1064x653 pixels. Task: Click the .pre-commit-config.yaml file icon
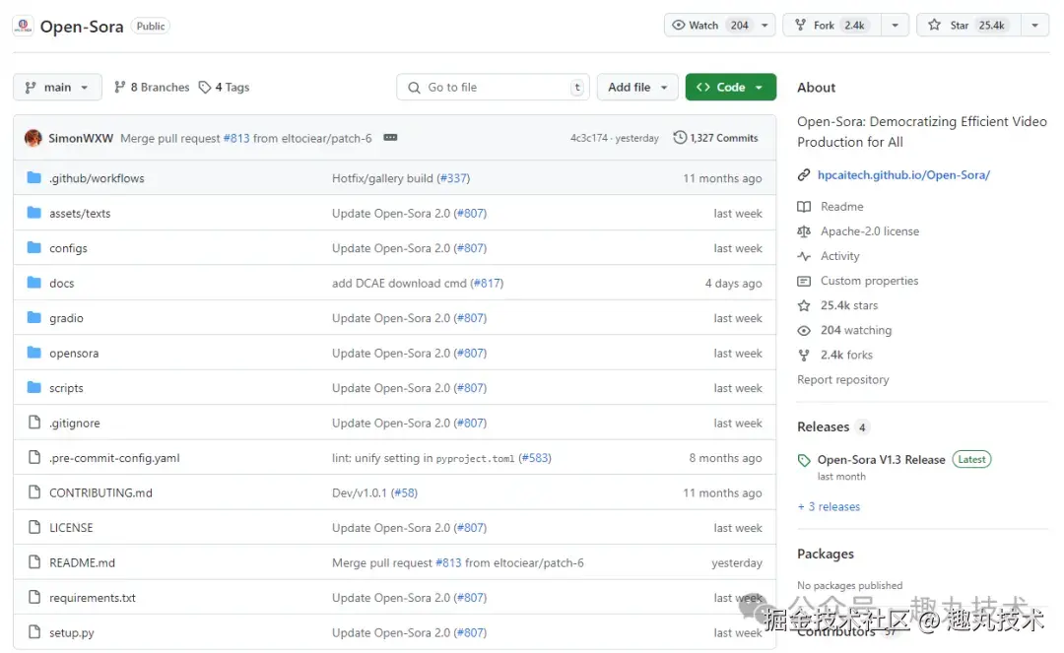click(33, 458)
